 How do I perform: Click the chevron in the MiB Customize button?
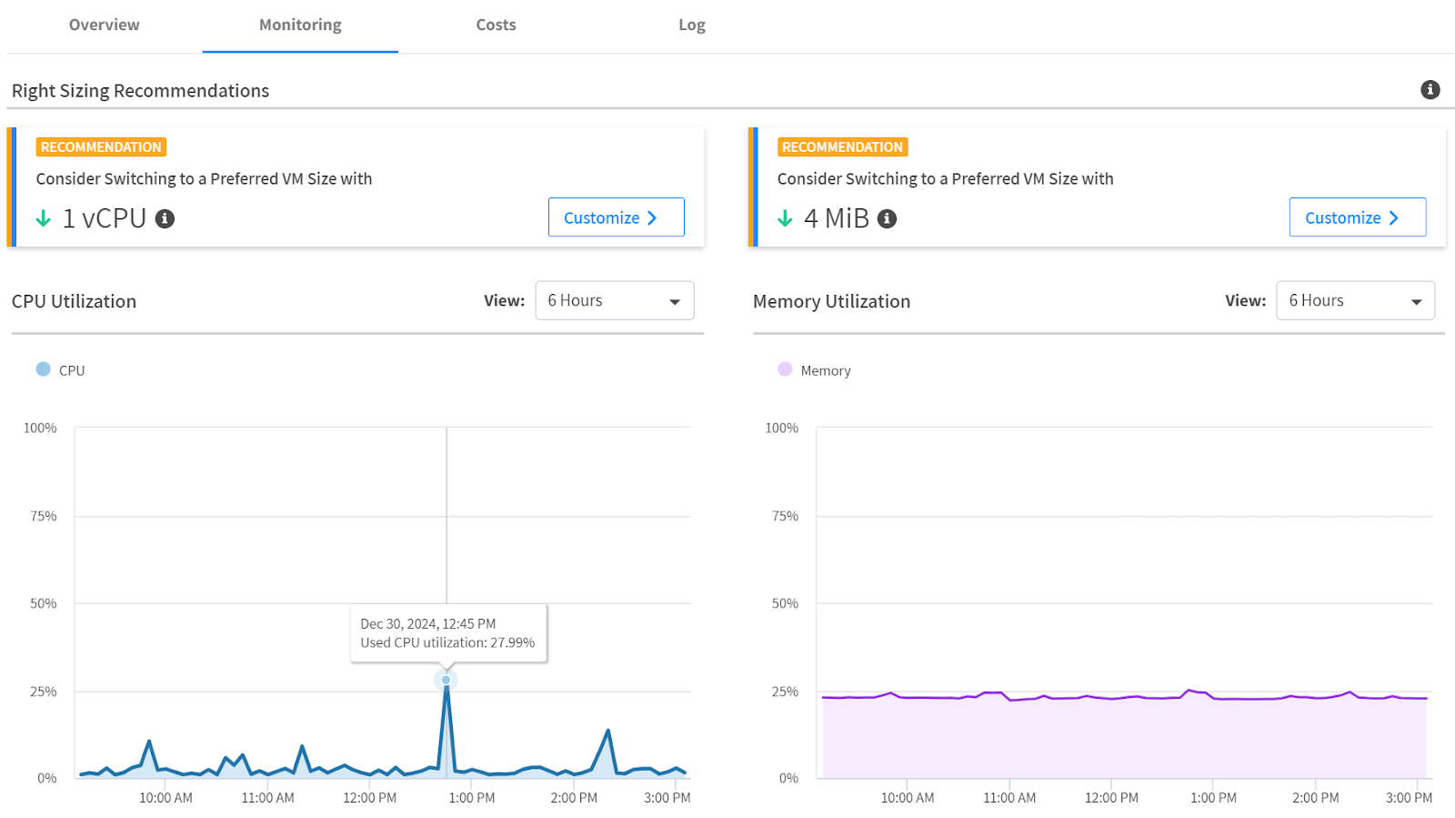(x=1393, y=218)
